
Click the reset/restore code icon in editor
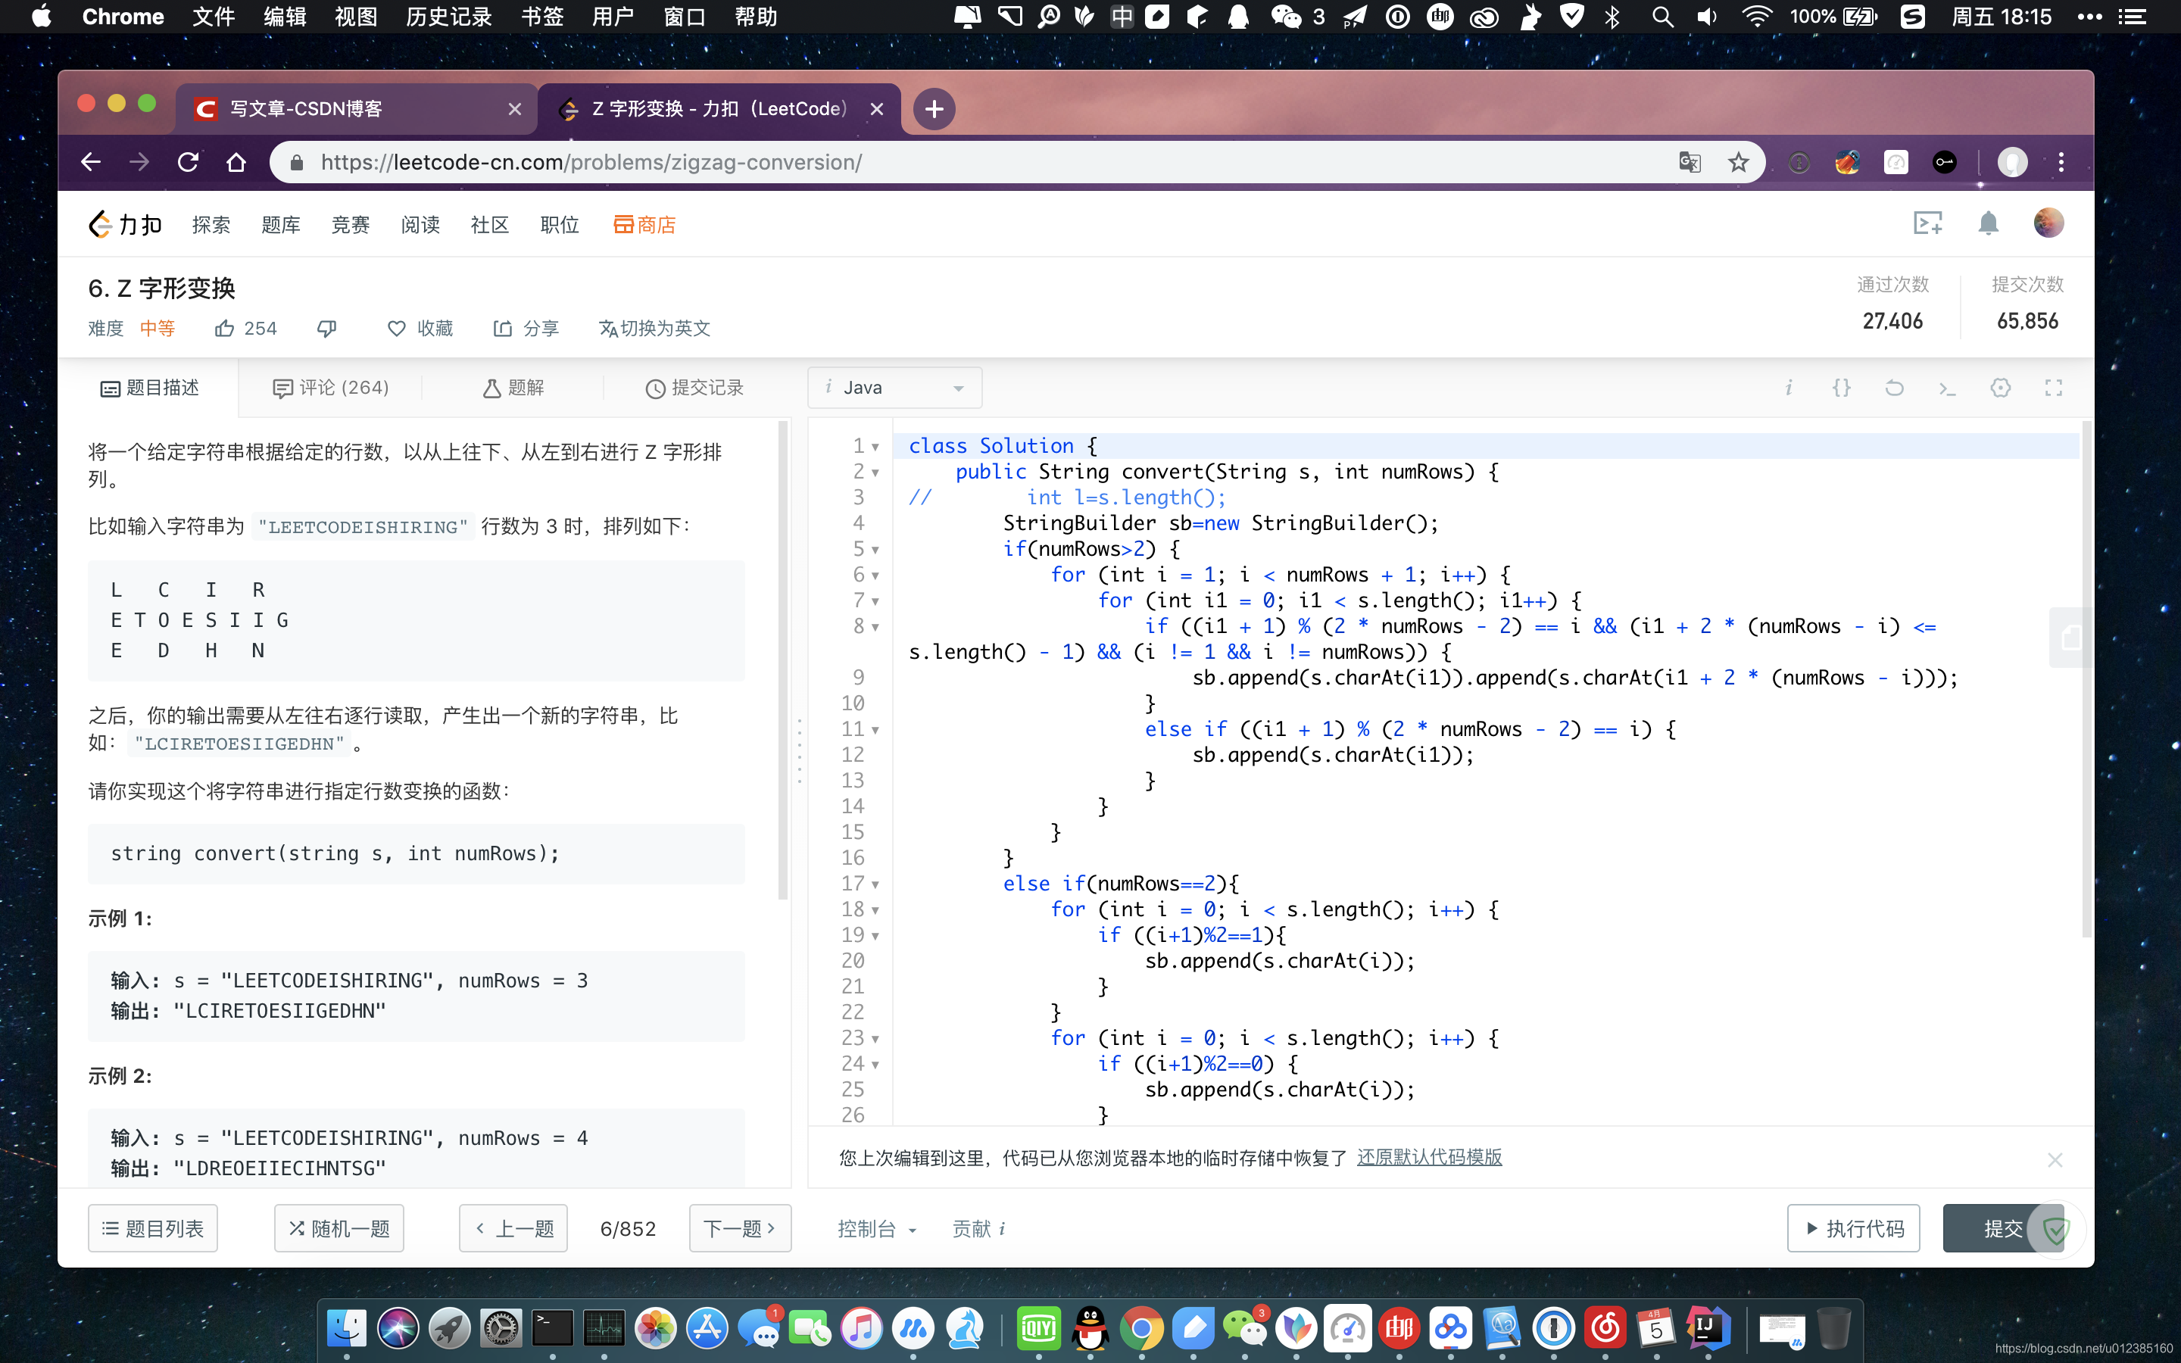tap(1896, 388)
